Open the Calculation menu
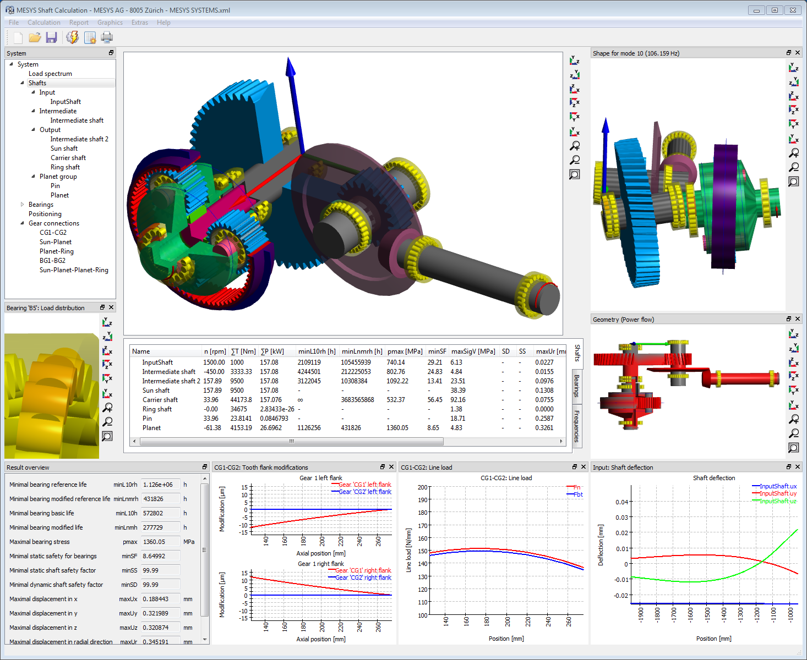Viewport: 807px width, 660px height. (44, 23)
